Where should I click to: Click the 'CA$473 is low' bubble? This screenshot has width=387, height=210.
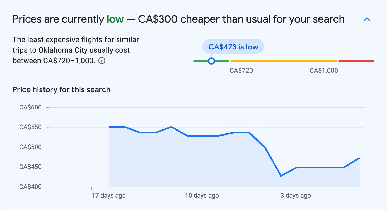coord(233,47)
